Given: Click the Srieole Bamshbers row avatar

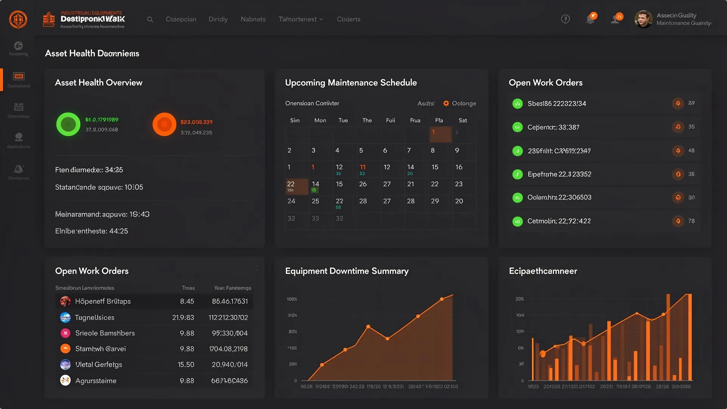Looking at the screenshot, I should [x=65, y=333].
